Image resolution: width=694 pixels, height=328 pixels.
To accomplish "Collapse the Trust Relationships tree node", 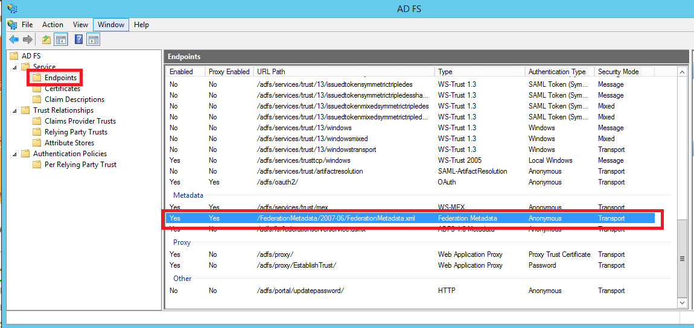I will click(x=14, y=110).
